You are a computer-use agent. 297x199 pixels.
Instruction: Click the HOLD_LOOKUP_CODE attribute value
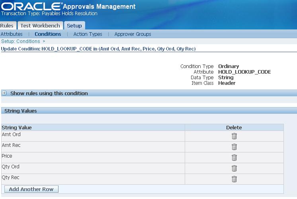coord(244,72)
